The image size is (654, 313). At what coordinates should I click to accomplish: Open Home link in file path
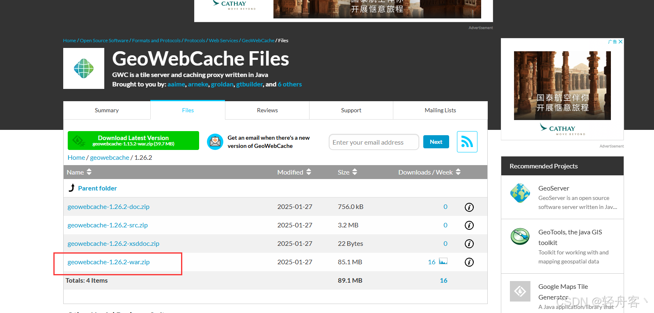76,158
